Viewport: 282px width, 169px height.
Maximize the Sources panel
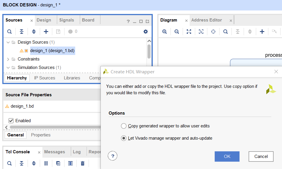(141, 22)
